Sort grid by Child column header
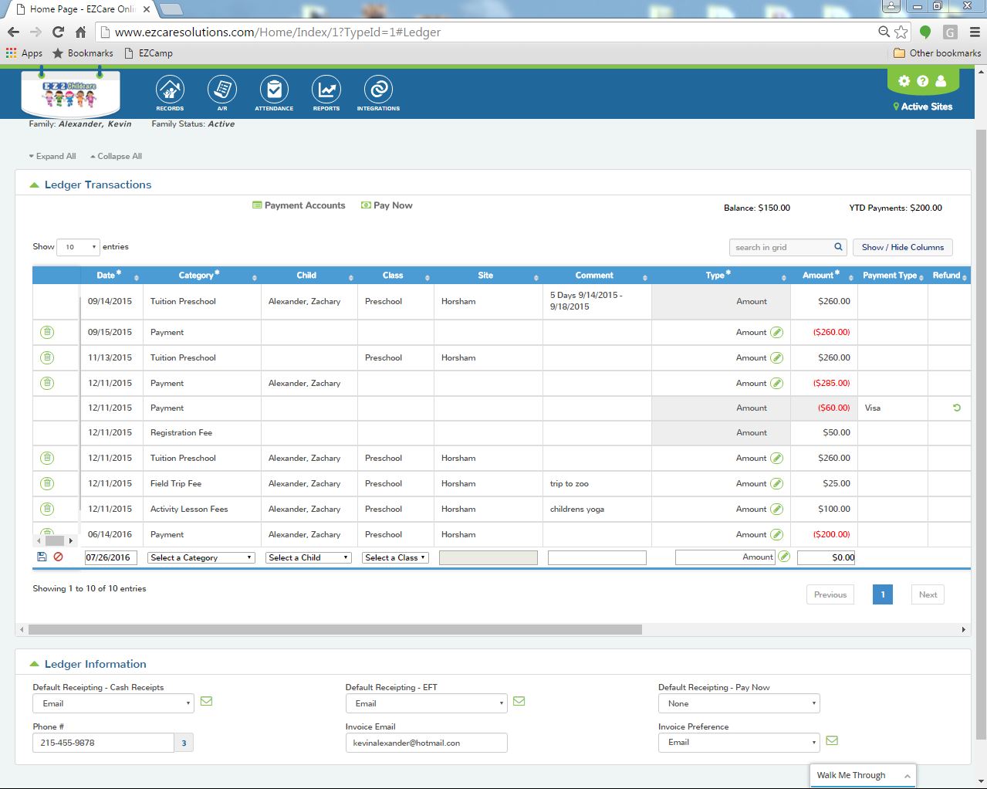 pyautogui.click(x=309, y=276)
